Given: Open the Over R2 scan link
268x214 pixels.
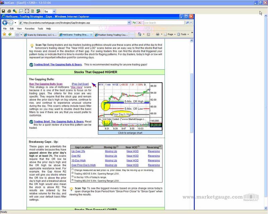Looking at the screenshot, I should (76, 156).
